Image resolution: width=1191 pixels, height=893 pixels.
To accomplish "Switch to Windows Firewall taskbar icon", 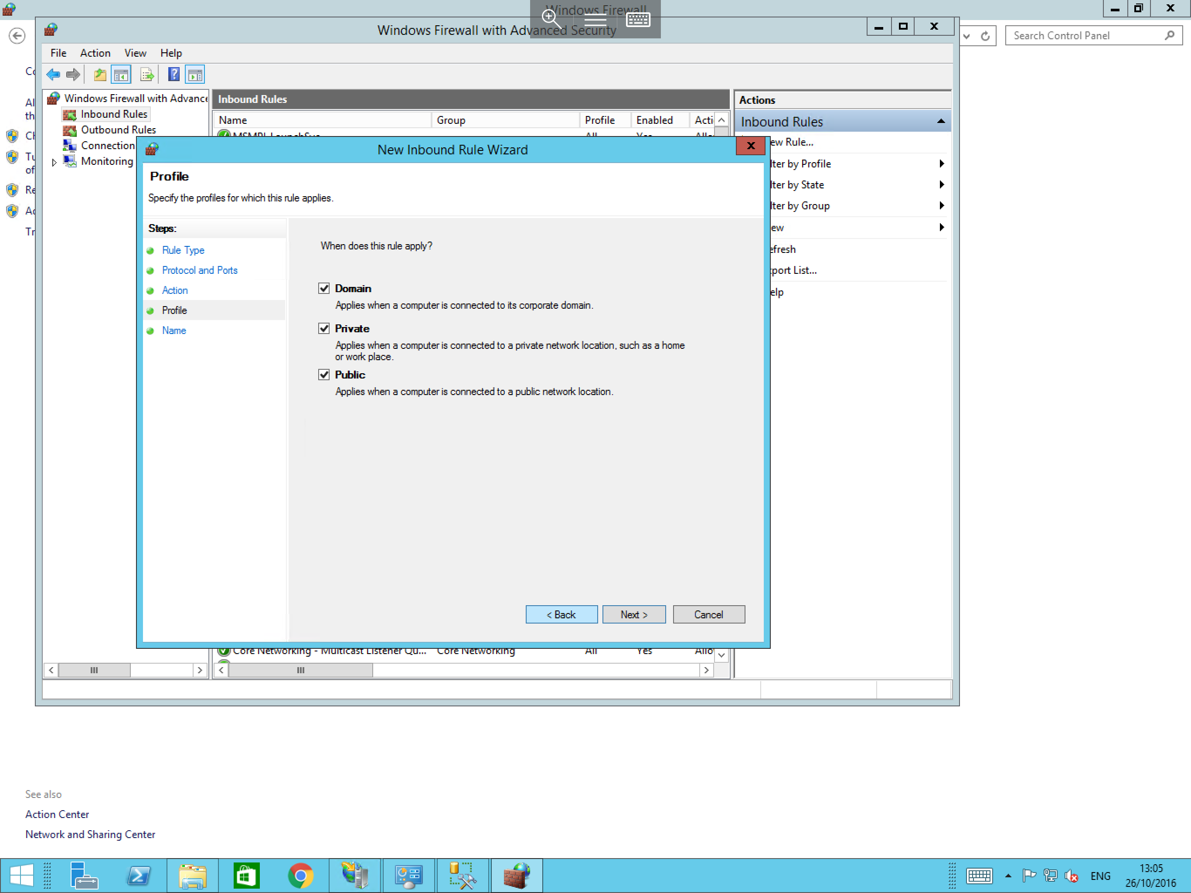I will (x=516, y=875).
